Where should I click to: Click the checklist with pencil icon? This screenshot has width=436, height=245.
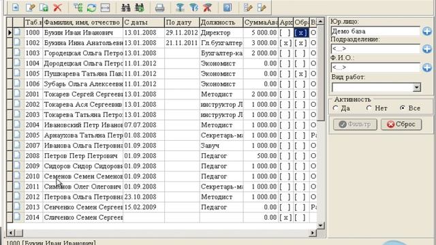click(x=248, y=7)
